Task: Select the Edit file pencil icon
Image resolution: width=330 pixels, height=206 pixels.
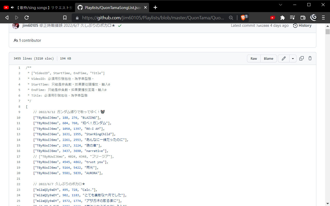Action: pos(284,58)
